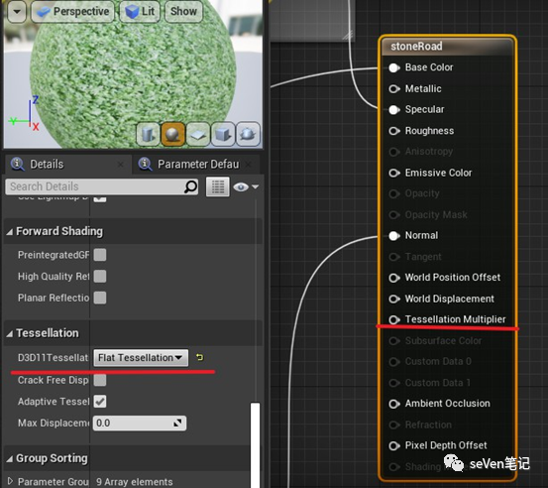The image size is (548, 488).
Task: Select the custom teapot preview mesh icon
Action: (x=248, y=134)
